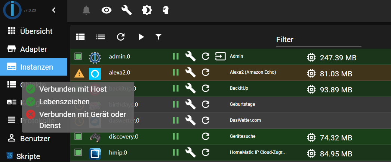Click the 81.03 MB memory value

[336, 74]
